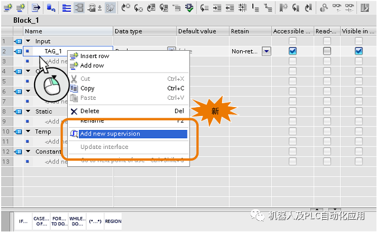
Task: Collapse the Static section
Action: (29, 112)
